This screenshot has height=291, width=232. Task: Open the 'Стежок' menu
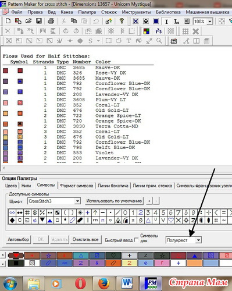[x=109, y=12]
